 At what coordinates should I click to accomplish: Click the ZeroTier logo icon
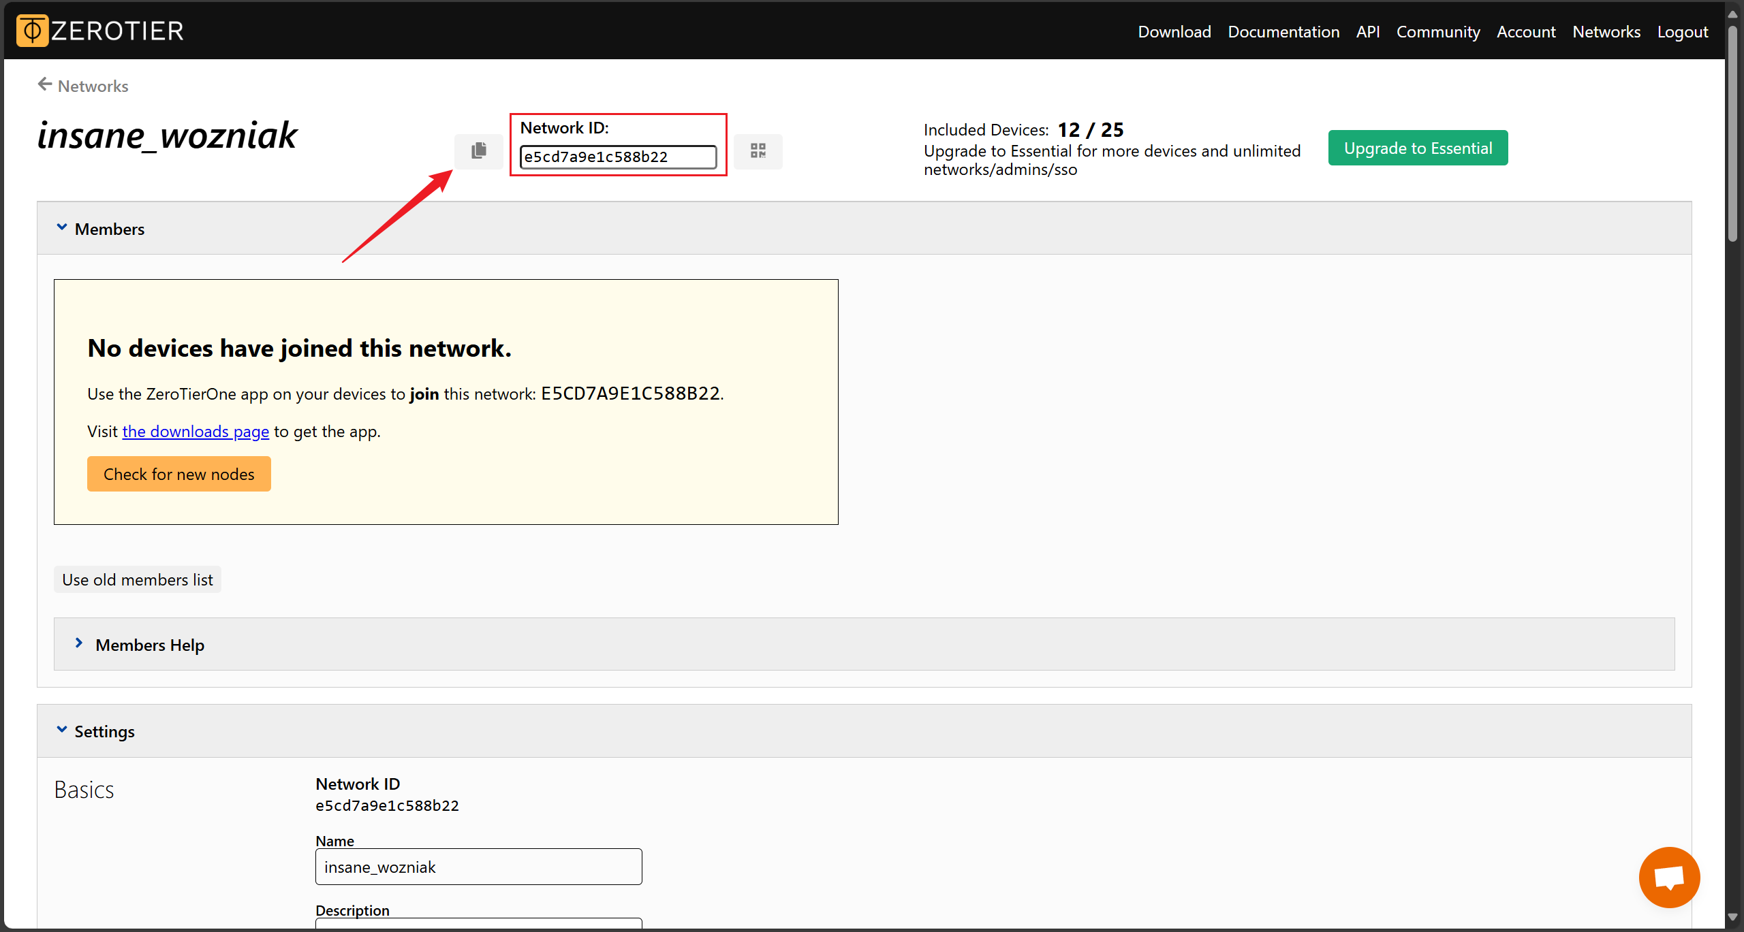point(32,31)
